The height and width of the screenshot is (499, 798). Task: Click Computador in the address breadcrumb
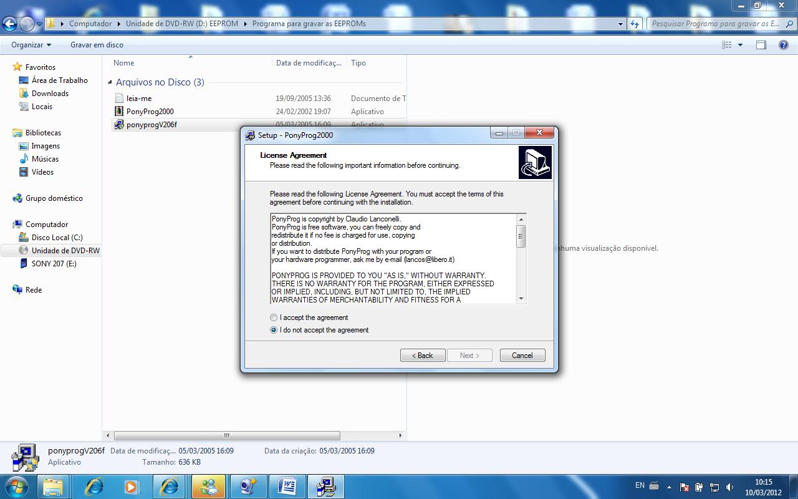(90, 24)
